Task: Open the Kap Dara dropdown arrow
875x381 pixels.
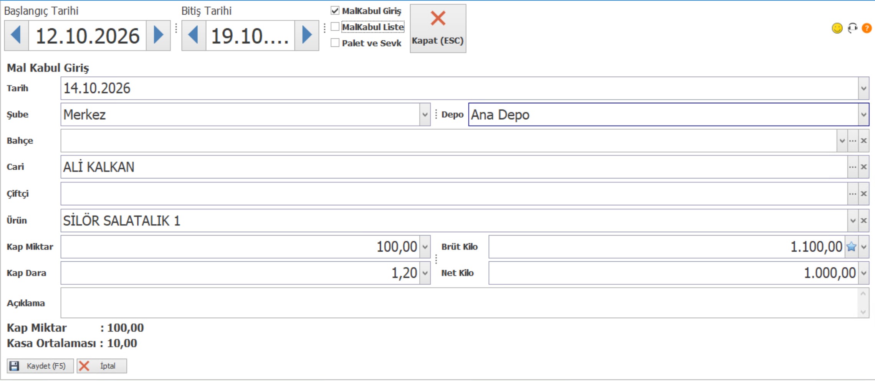Action: click(x=425, y=273)
